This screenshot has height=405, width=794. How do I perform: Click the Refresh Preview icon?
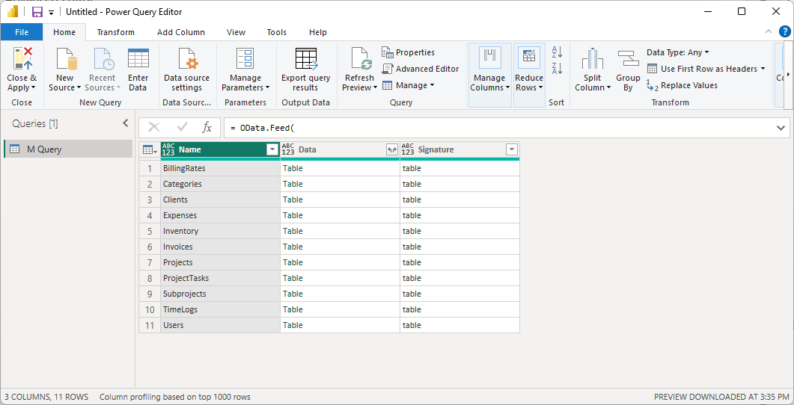pyautogui.click(x=361, y=58)
